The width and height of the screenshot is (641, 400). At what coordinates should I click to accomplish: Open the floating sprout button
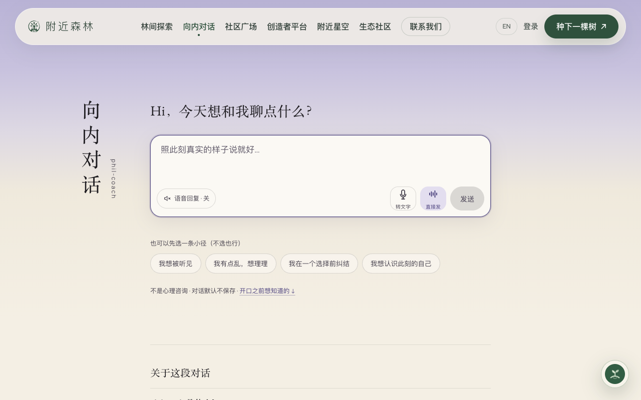click(615, 374)
